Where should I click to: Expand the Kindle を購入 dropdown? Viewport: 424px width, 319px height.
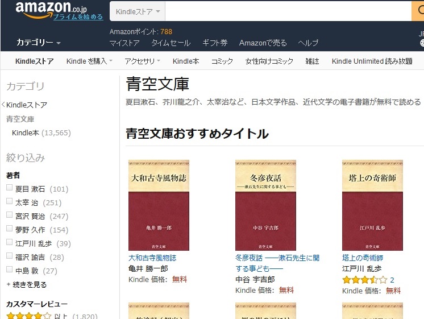coord(89,61)
